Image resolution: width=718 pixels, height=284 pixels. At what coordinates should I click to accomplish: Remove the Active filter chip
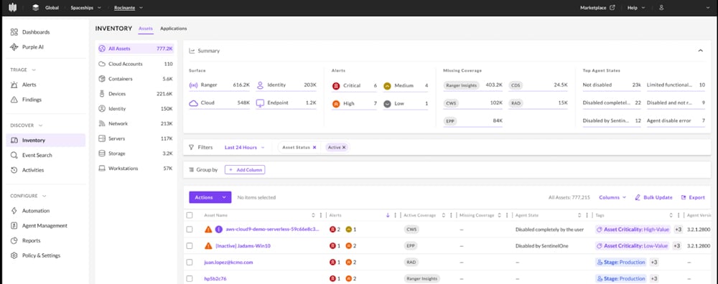[343, 147]
